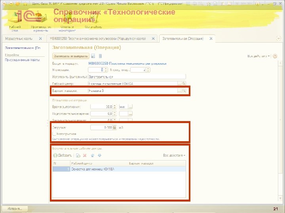The image size is (285, 213).
Task: Click the мин unit field
Action: (123, 107)
